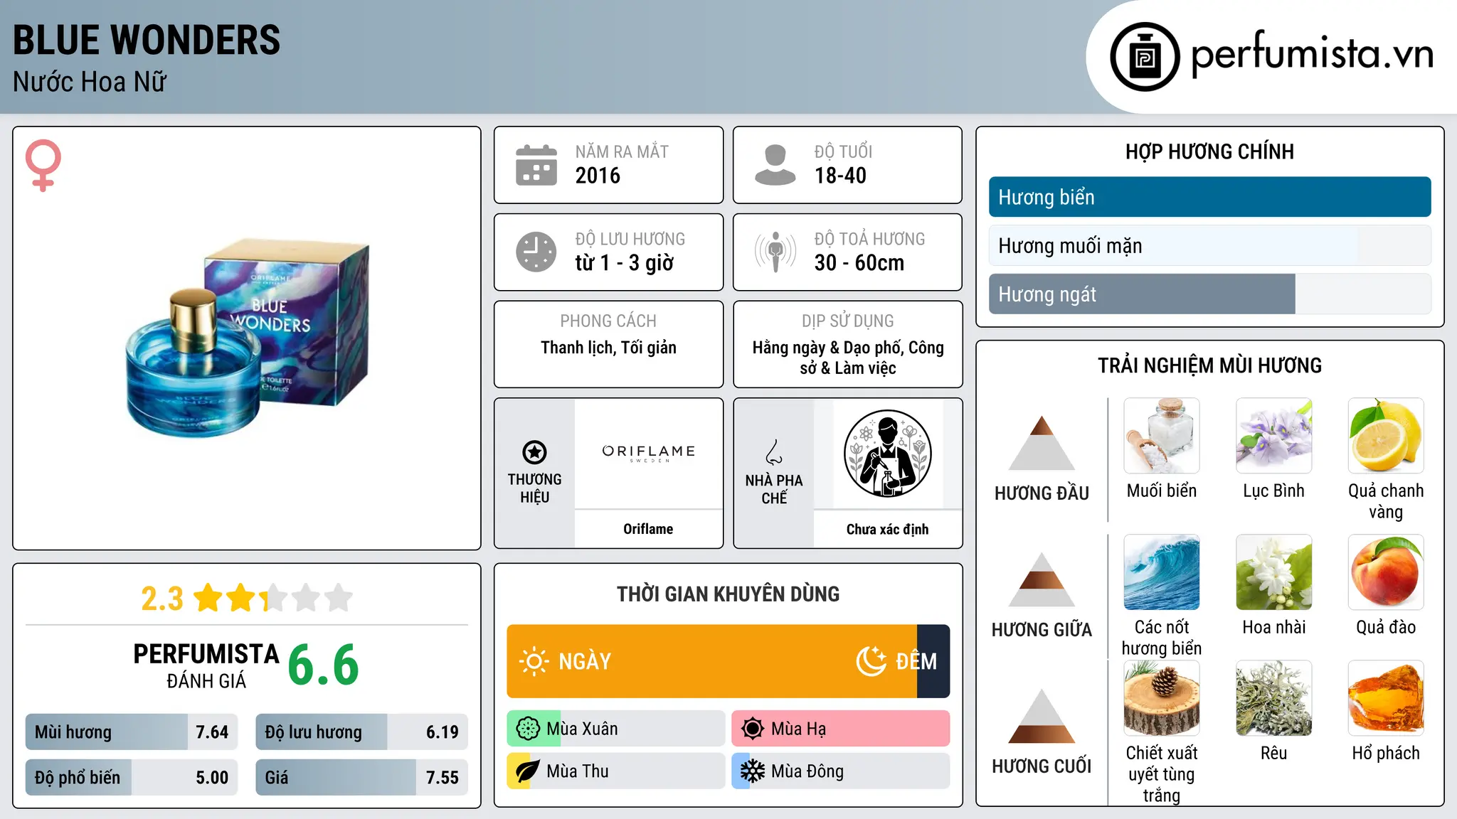Click the perfumista.vn site name
The height and width of the screenshot is (819, 1457).
pos(1312,54)
